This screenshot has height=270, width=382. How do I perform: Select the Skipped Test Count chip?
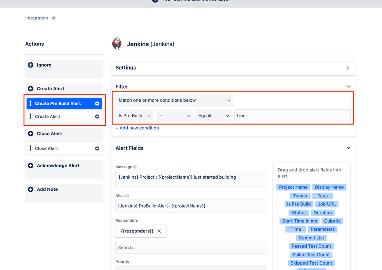(x=311, y=263)
